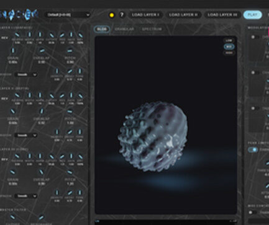
Task: Select the HIGH quality option in the blob view
Action: pyautogui.click(x=229, y=53)
